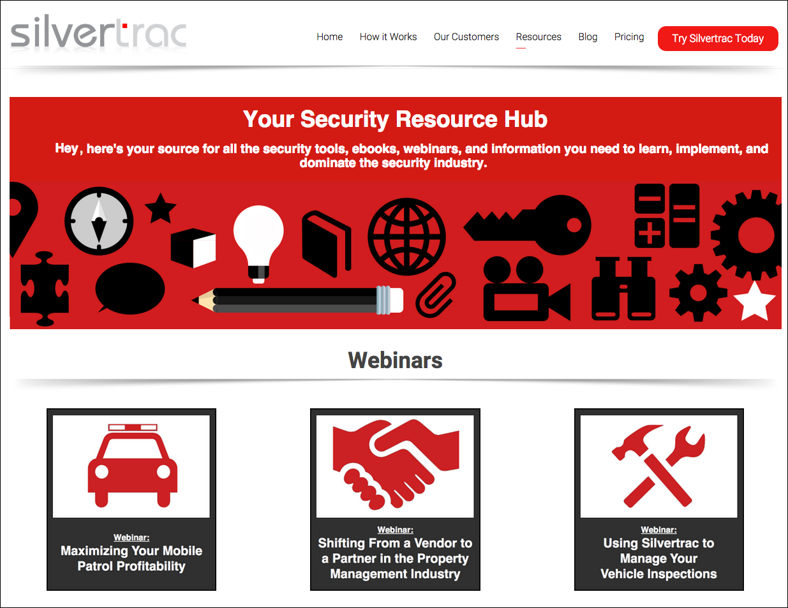The image size is (788, 608).
Task: Click the Webinars section heading
Action: tap(395, 360)
